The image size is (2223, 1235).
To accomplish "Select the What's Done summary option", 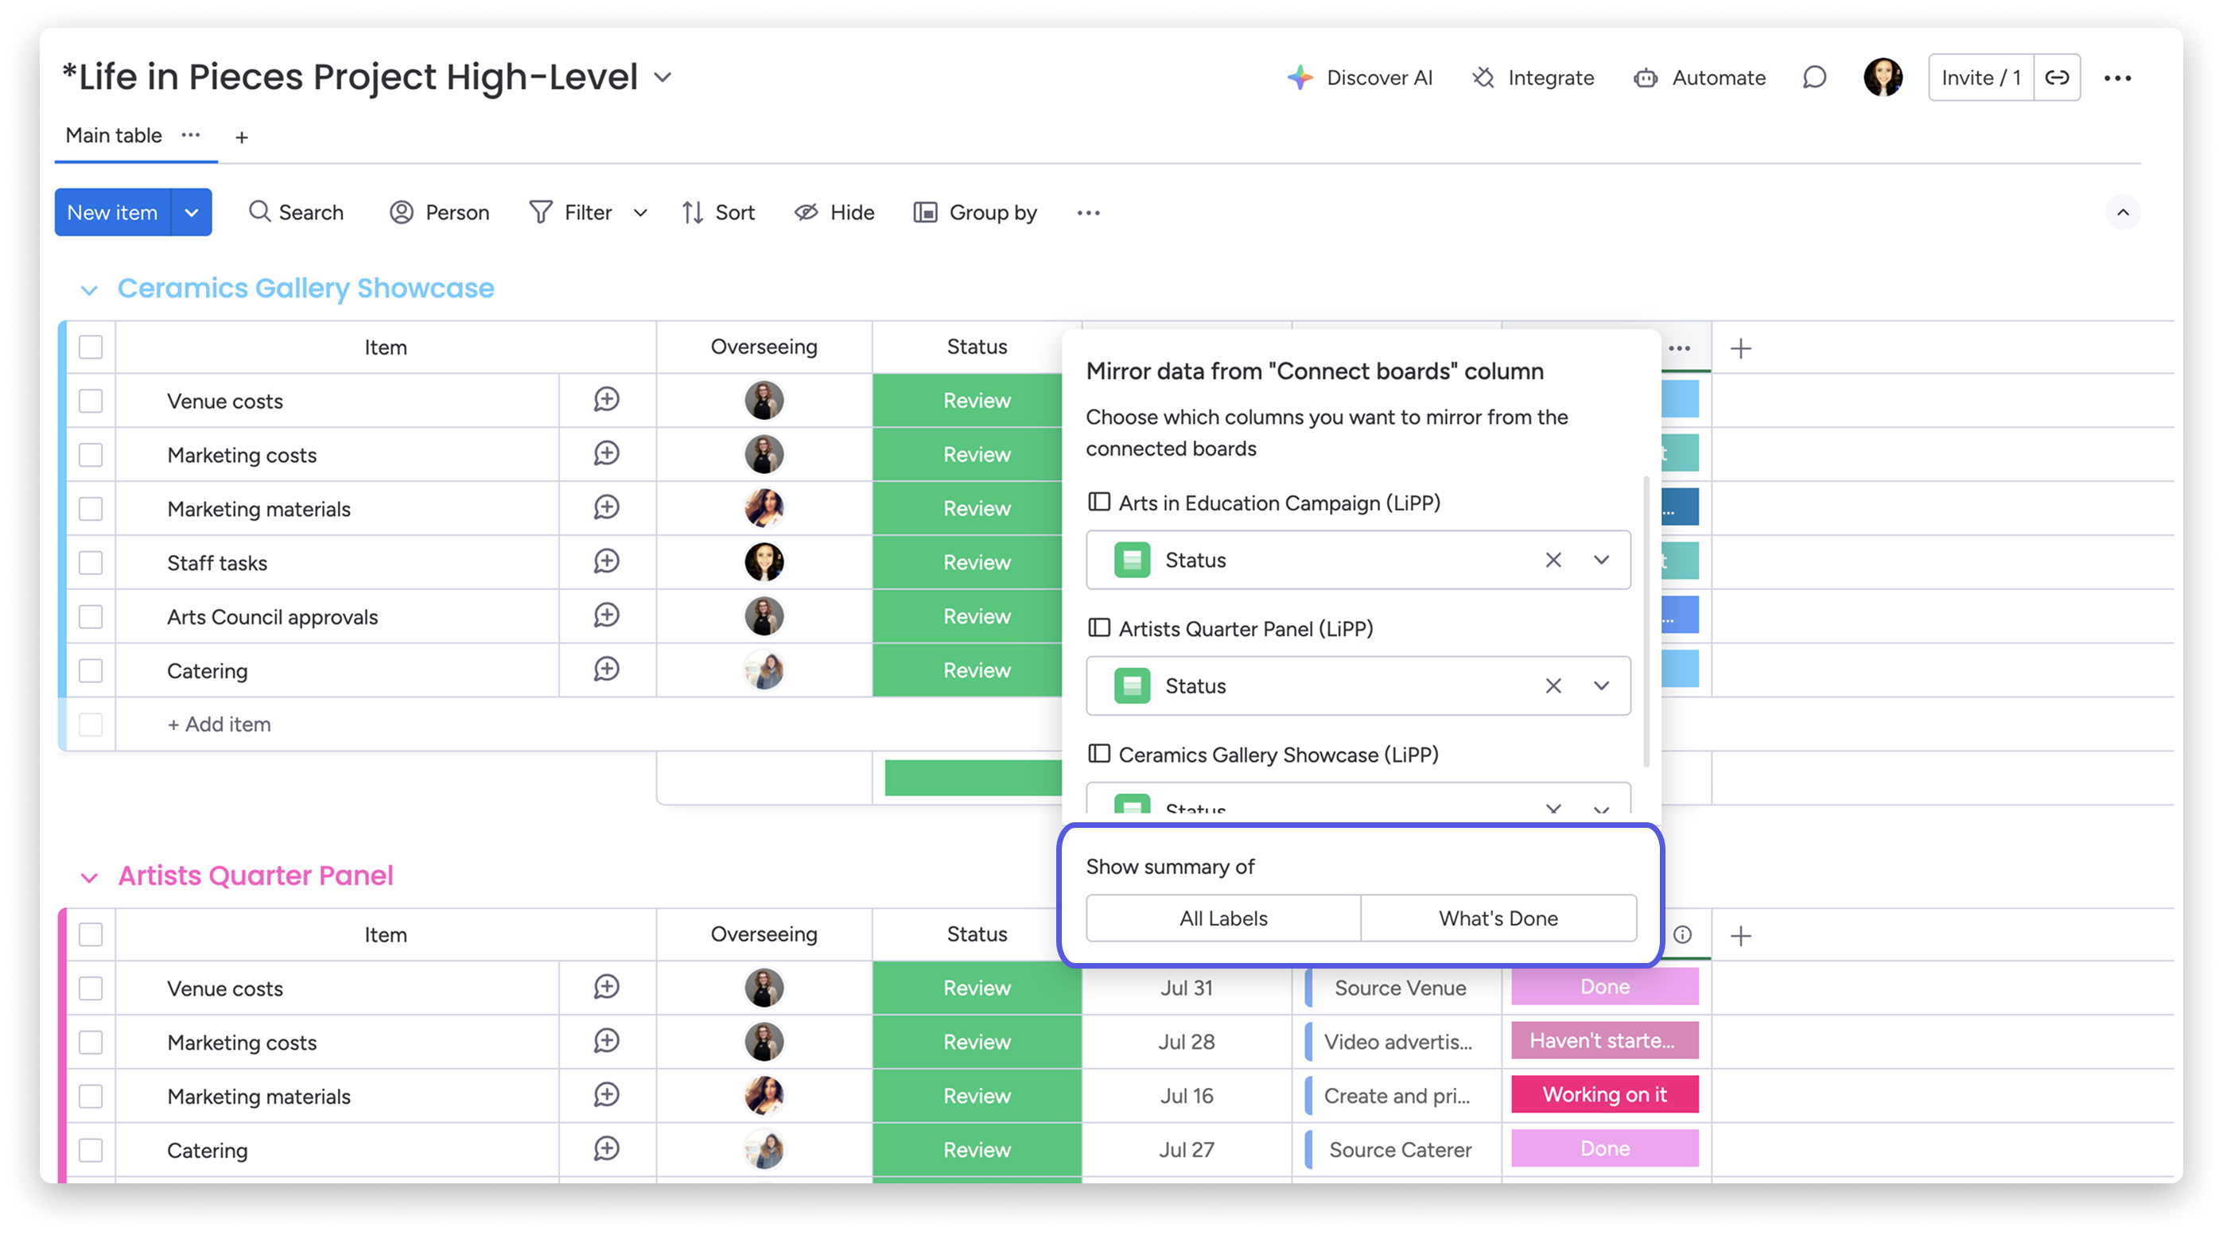I will 1498,918.
